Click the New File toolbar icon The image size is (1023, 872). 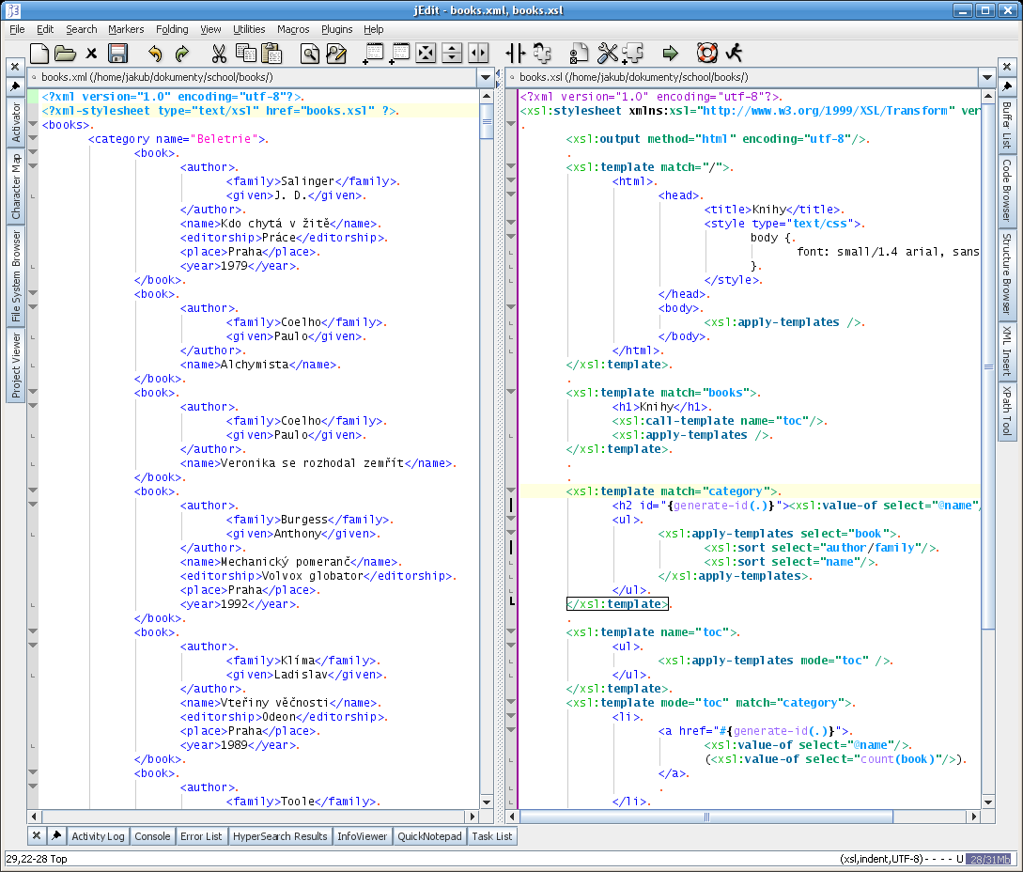click(x=39, y=53)
